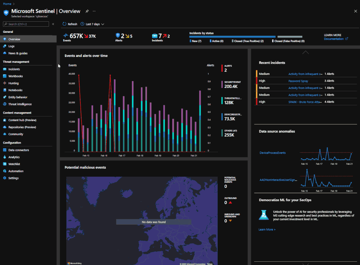This screenshot has height=265, width=360.
Task: Click Closed (False Positive) (0) legend
Action: point(288,41)
